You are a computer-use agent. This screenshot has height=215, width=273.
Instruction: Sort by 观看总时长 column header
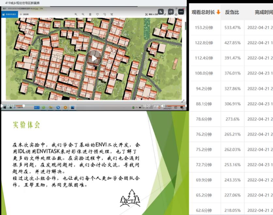[x=205, y=12]
